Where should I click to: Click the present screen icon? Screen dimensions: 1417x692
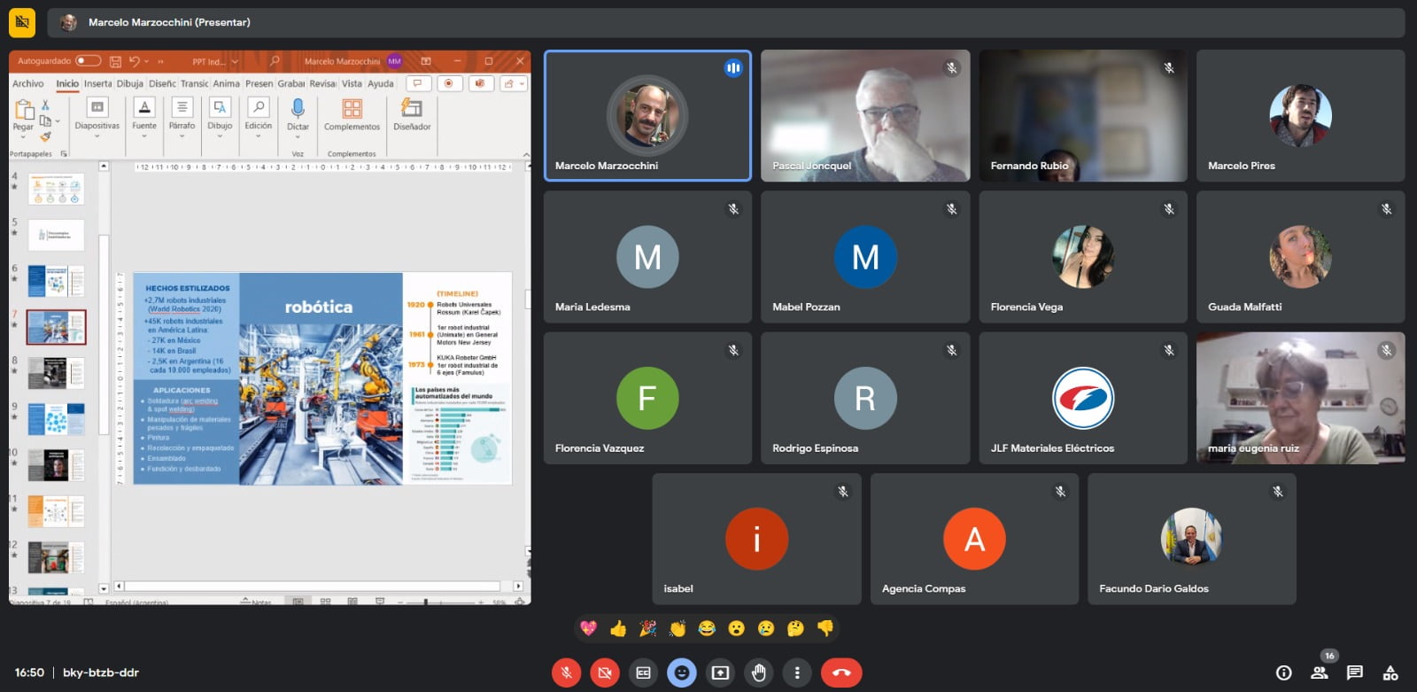[720, 673]
